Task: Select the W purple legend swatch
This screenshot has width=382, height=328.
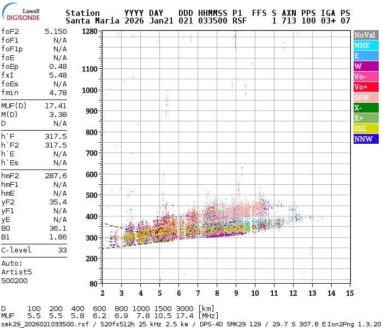Action: 366,66
